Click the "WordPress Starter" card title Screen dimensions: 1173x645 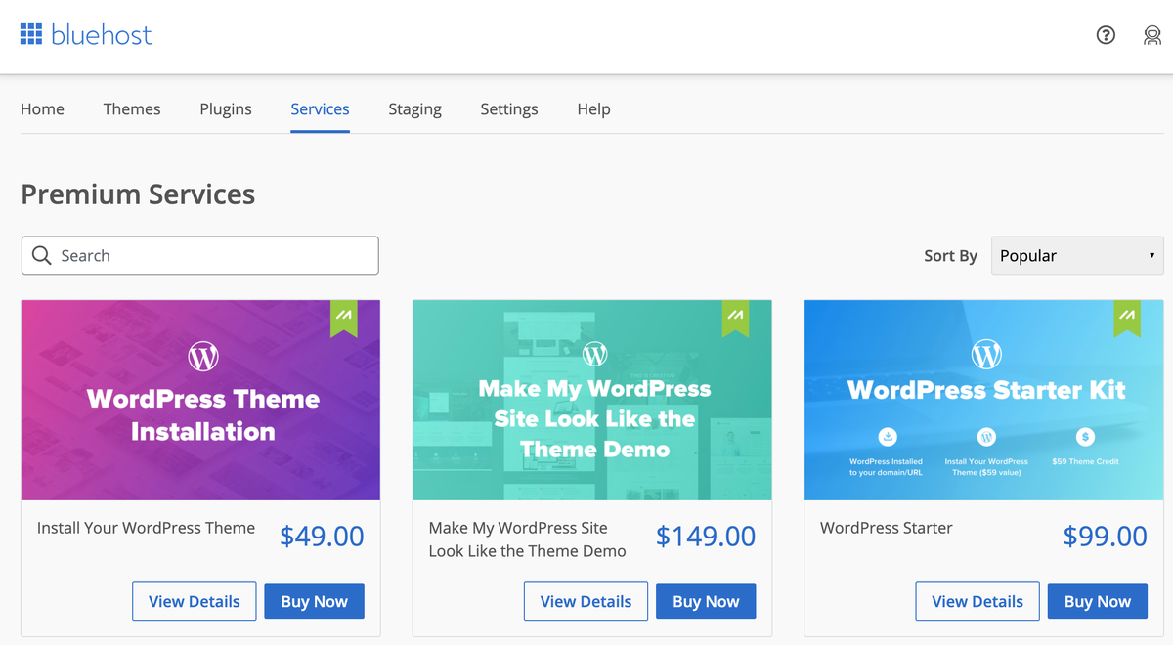pos(887,528)
